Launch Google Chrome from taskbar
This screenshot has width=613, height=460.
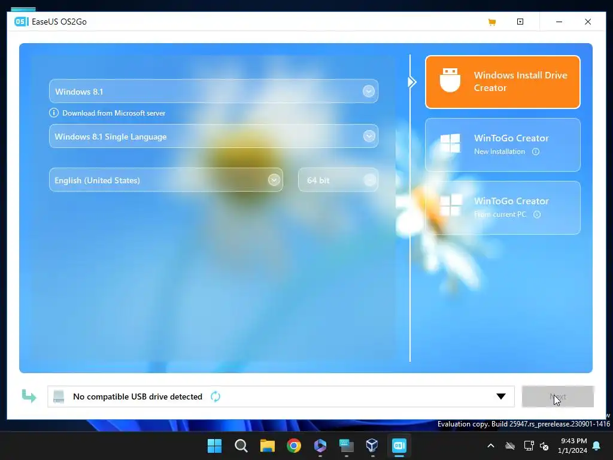click(x=294, y=446)
